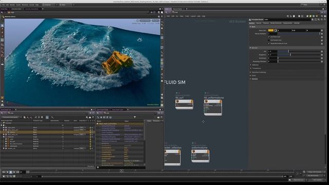This screenshot has height=185, width=329.
Task: Expand the Transparency parameter section
Action: [251, 68]
